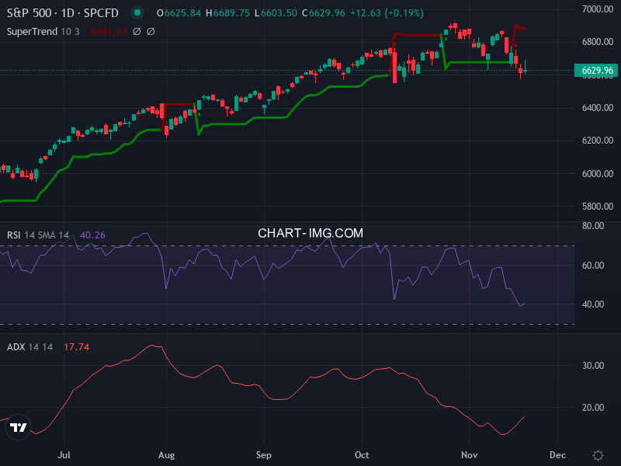Click the green market status dot

pos(137,13)
